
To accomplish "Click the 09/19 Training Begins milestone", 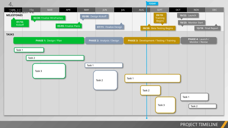I will pos(160,18).
